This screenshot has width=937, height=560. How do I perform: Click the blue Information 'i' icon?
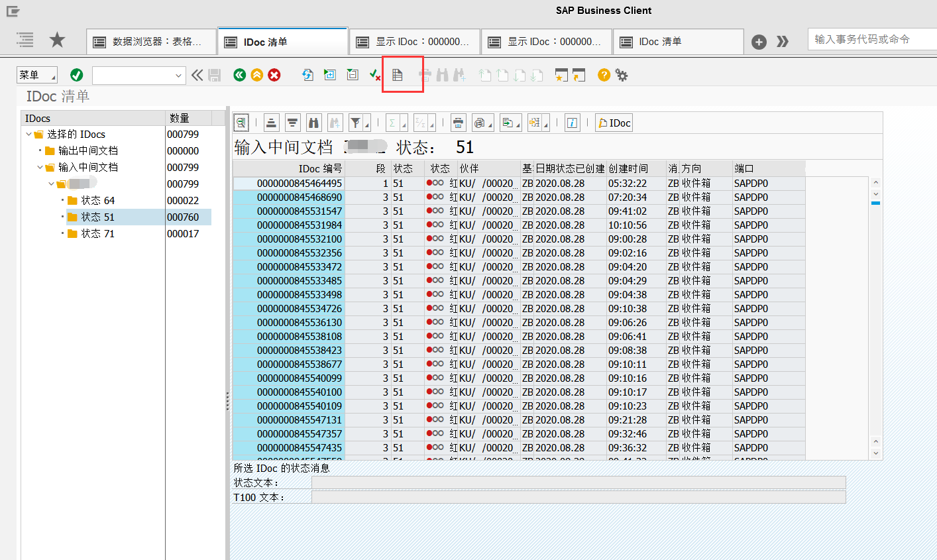pyautogui.click(x=573, y=123)
